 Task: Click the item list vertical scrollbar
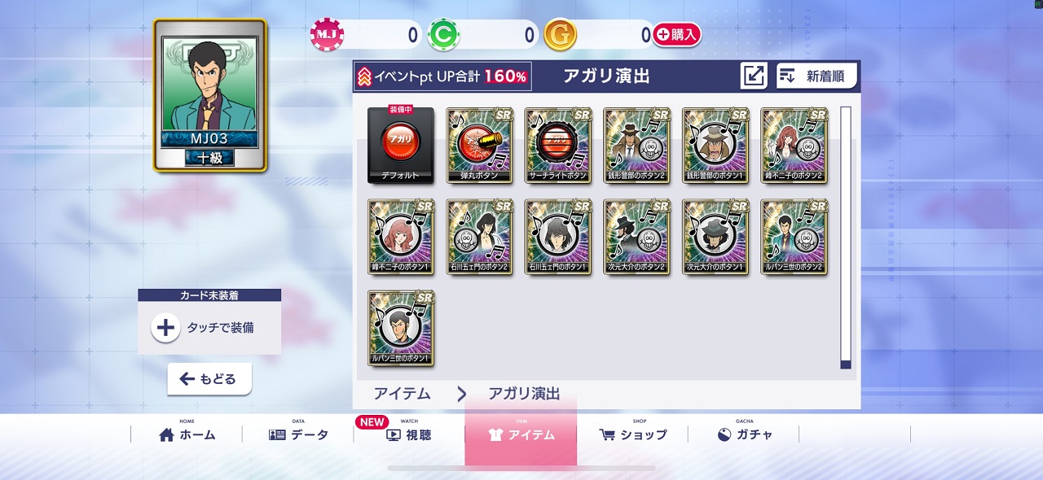coord(846,238)
